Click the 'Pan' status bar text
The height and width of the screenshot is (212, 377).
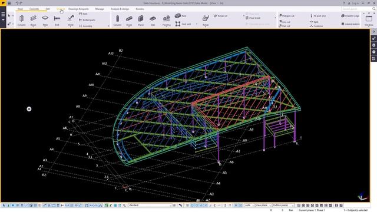[291, 210]
